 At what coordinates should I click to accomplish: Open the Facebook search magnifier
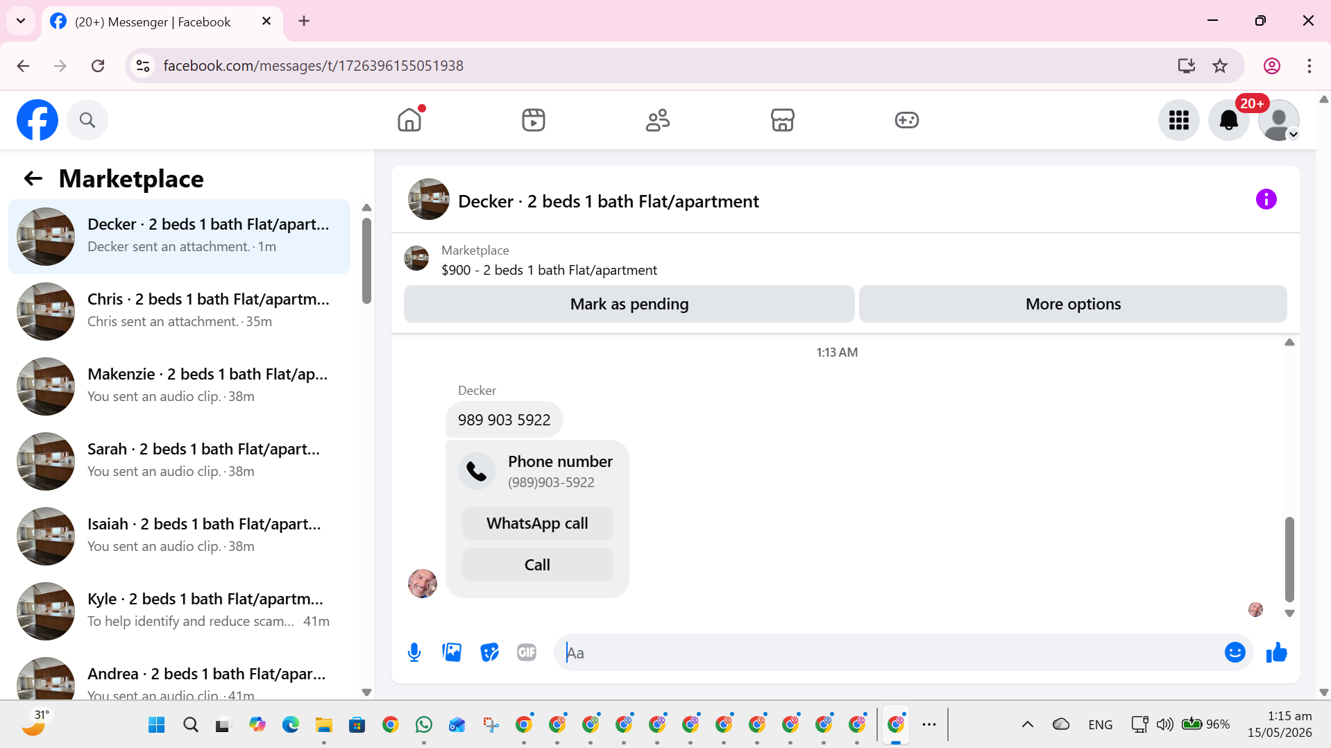click(x=87, y=120)
